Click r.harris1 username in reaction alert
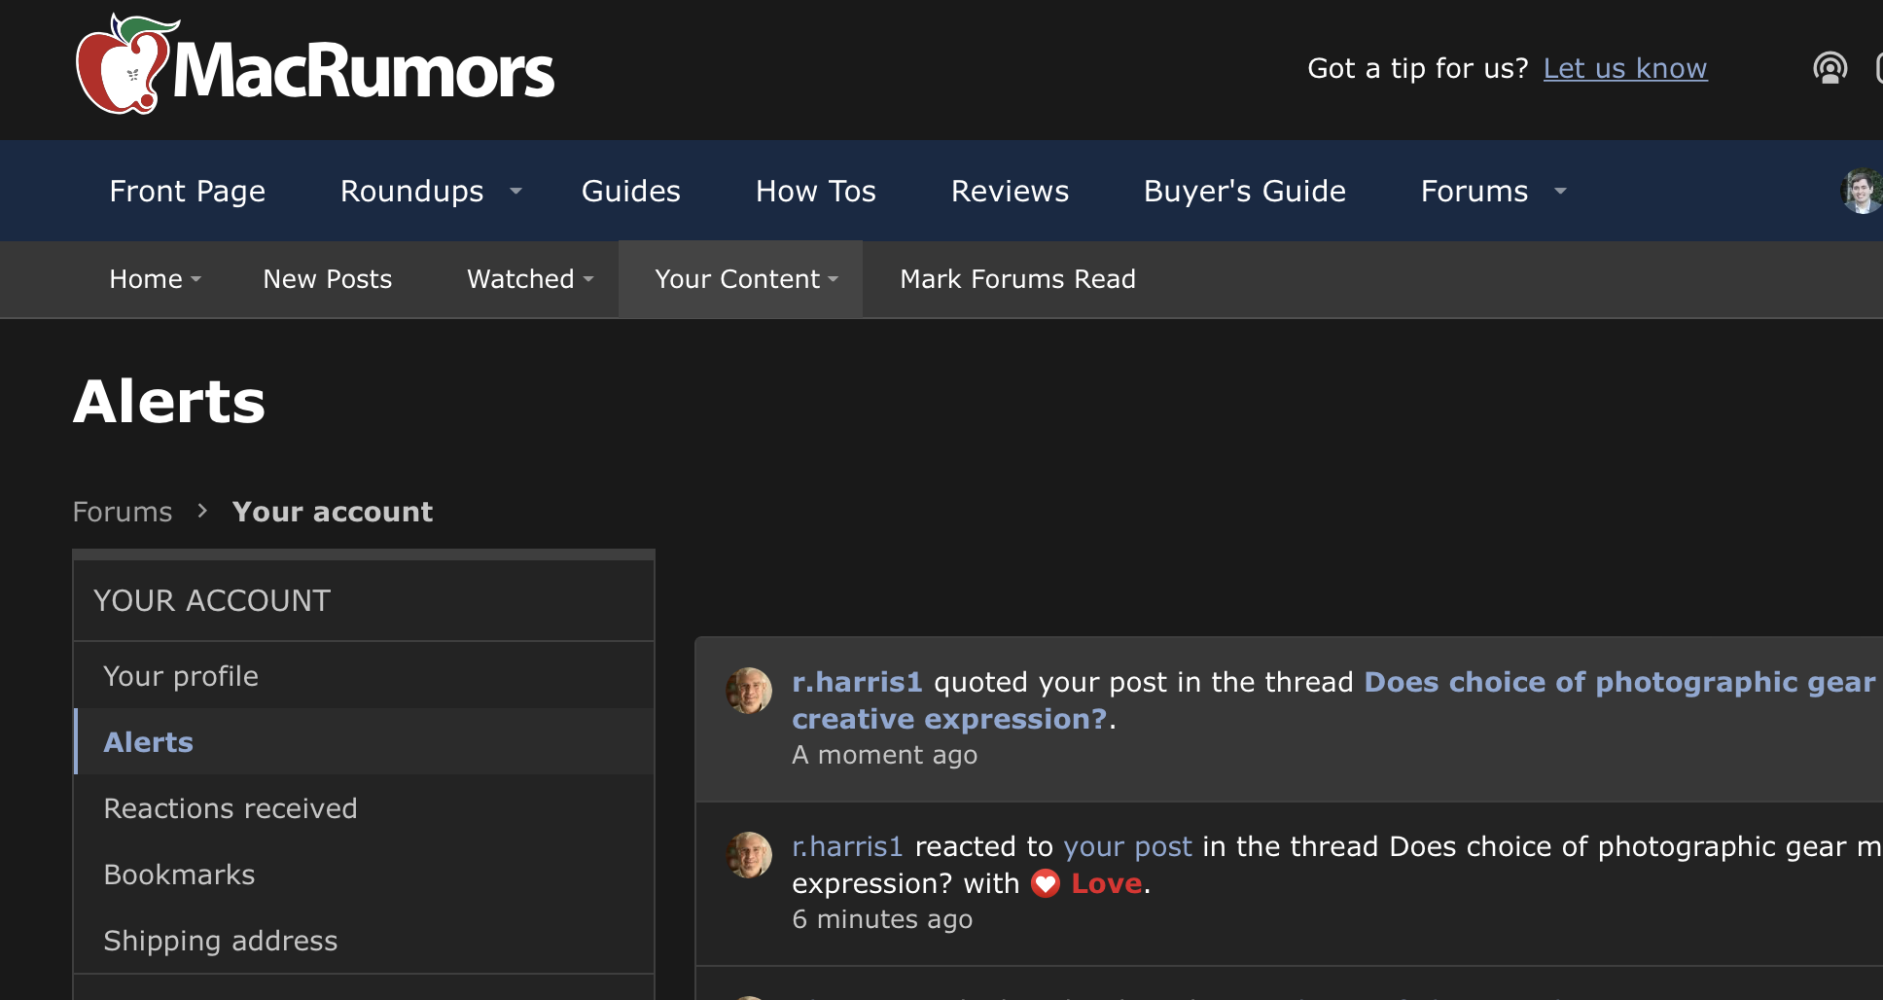1883x1000 pixels. (x=847, y=846)
